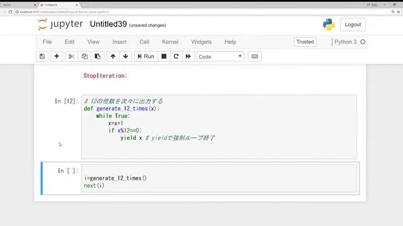Restart the kernel with circular arrow
This screenshot has height=226, width=403.
[176, 56]
